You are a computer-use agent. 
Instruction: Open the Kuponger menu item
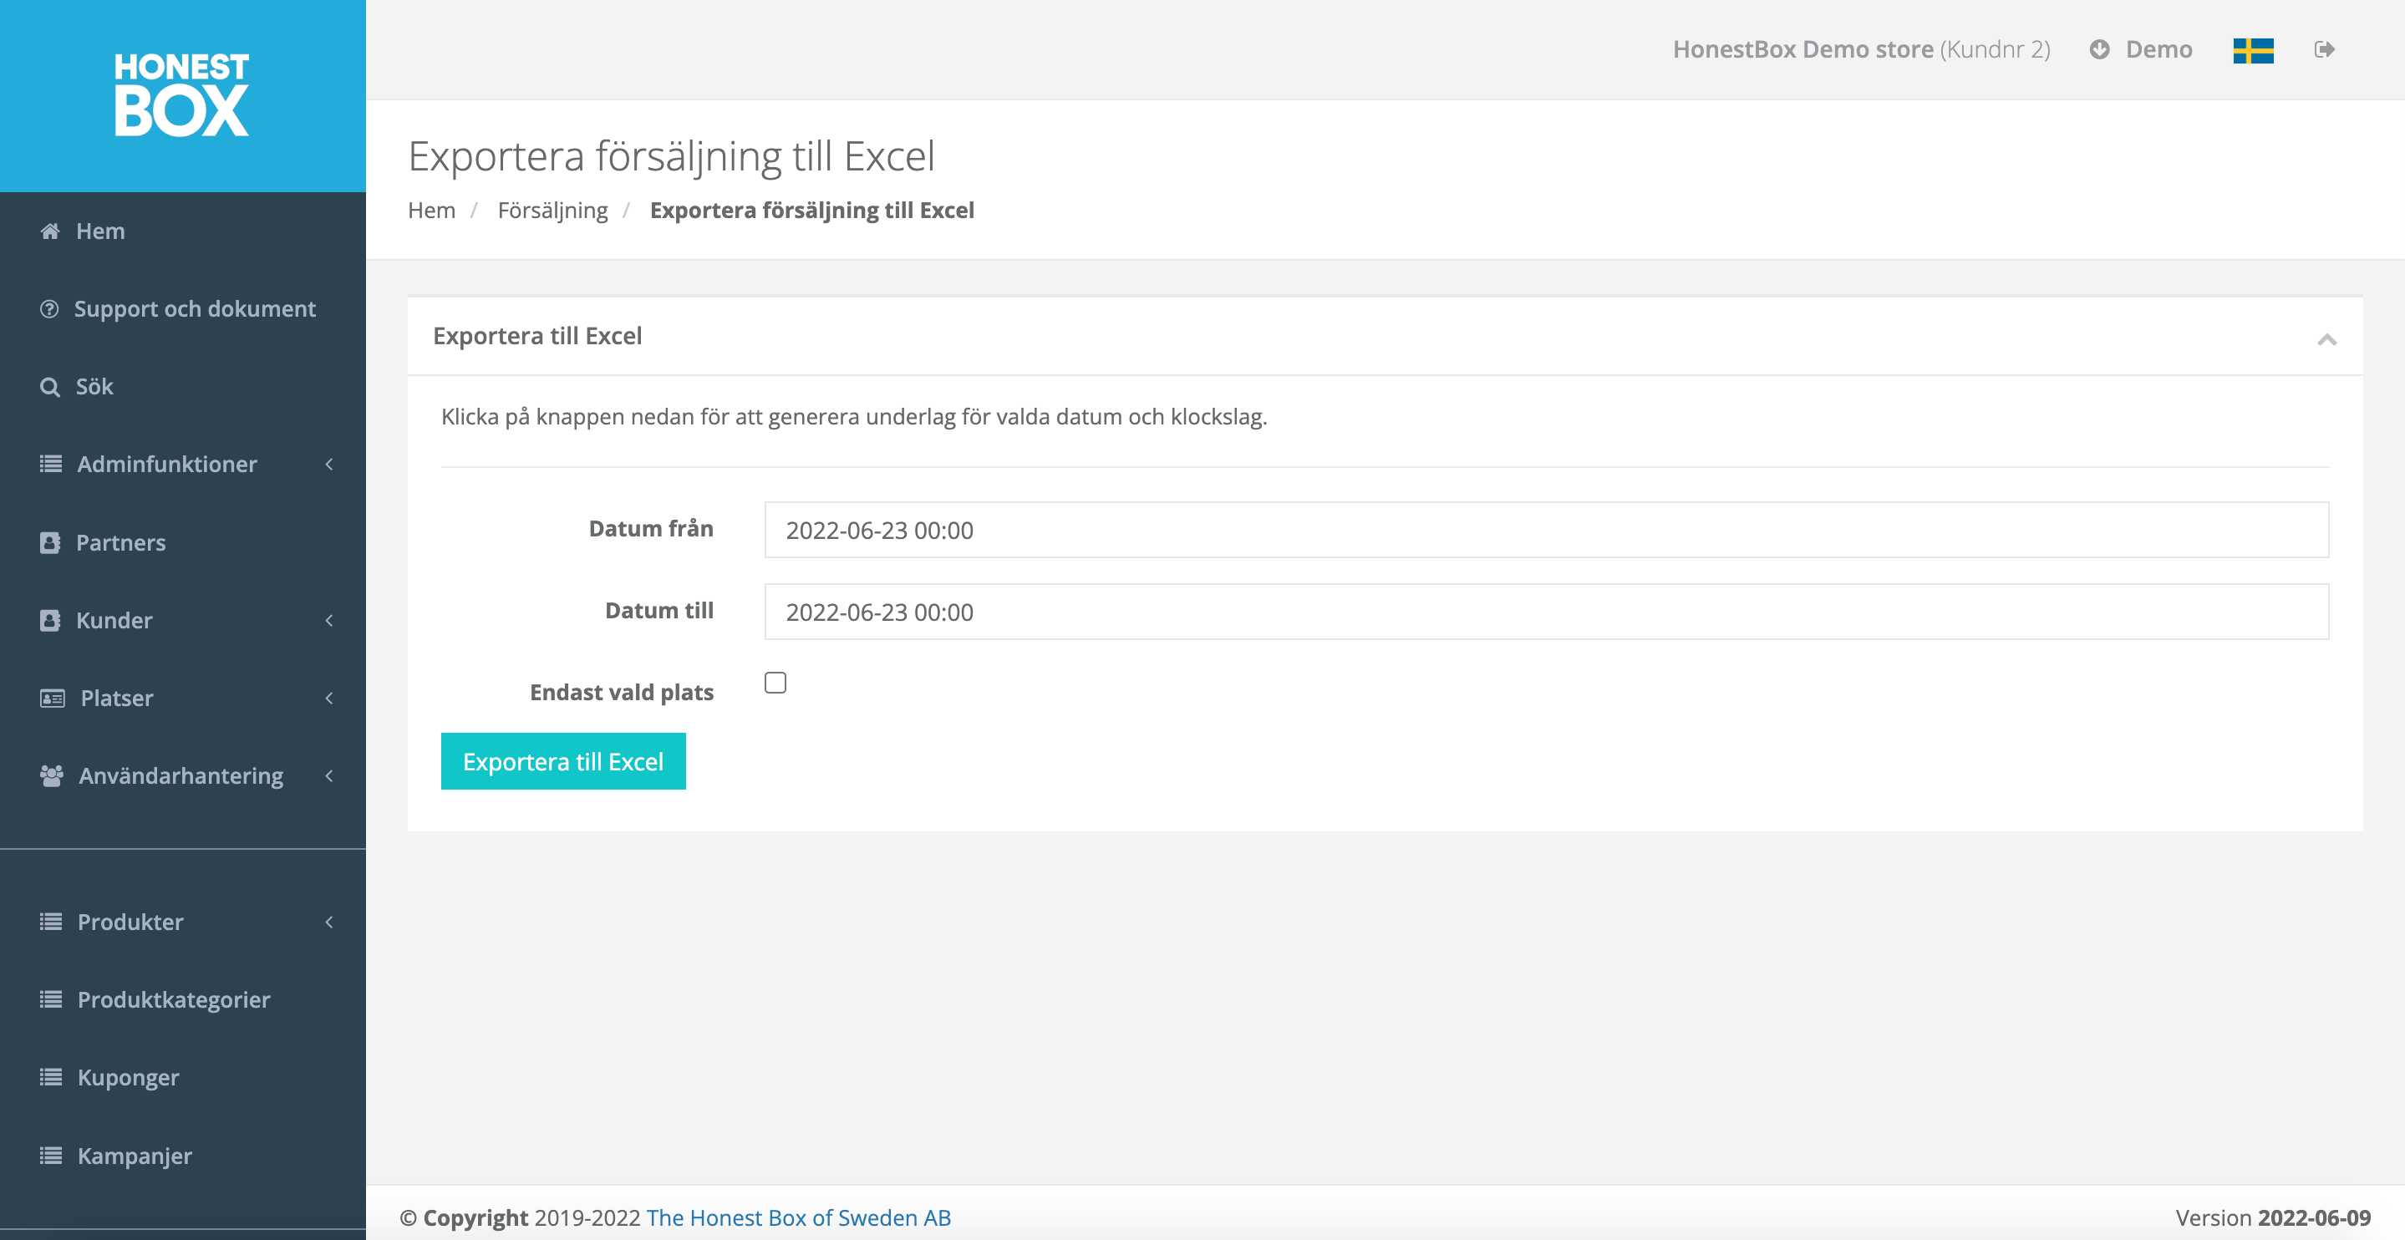pyautogui.click(x=128, y=1076)
